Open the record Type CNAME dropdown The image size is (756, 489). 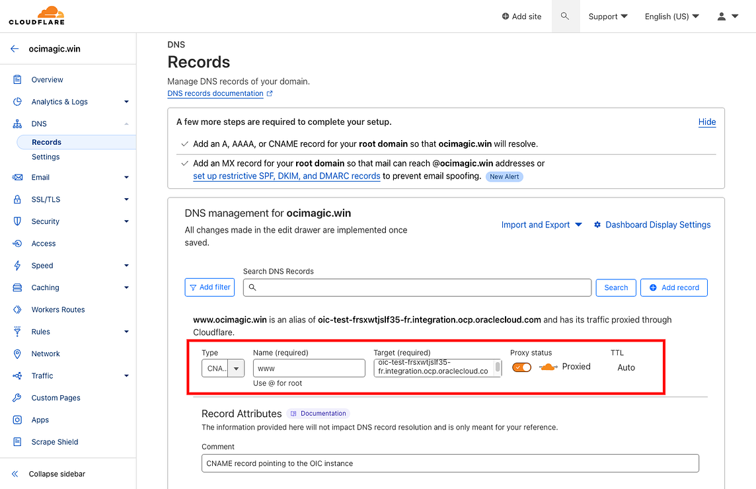pyautogui.click(x=223, y=369)
